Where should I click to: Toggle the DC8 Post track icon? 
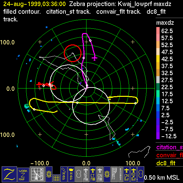click(x=134, y=174)
